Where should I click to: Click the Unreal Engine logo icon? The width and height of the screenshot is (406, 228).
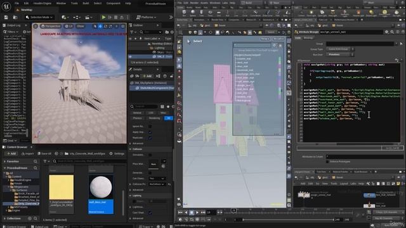point(6,6)
